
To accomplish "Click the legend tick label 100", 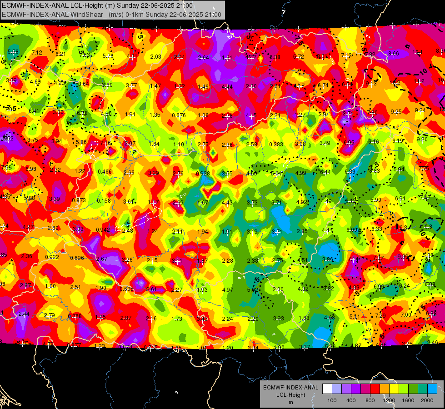I will tap(332, 400).
